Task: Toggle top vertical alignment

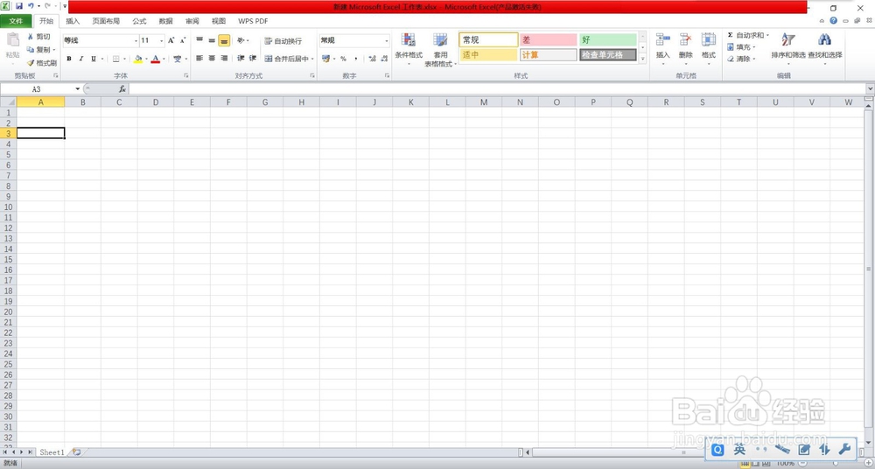Action: 199,40
